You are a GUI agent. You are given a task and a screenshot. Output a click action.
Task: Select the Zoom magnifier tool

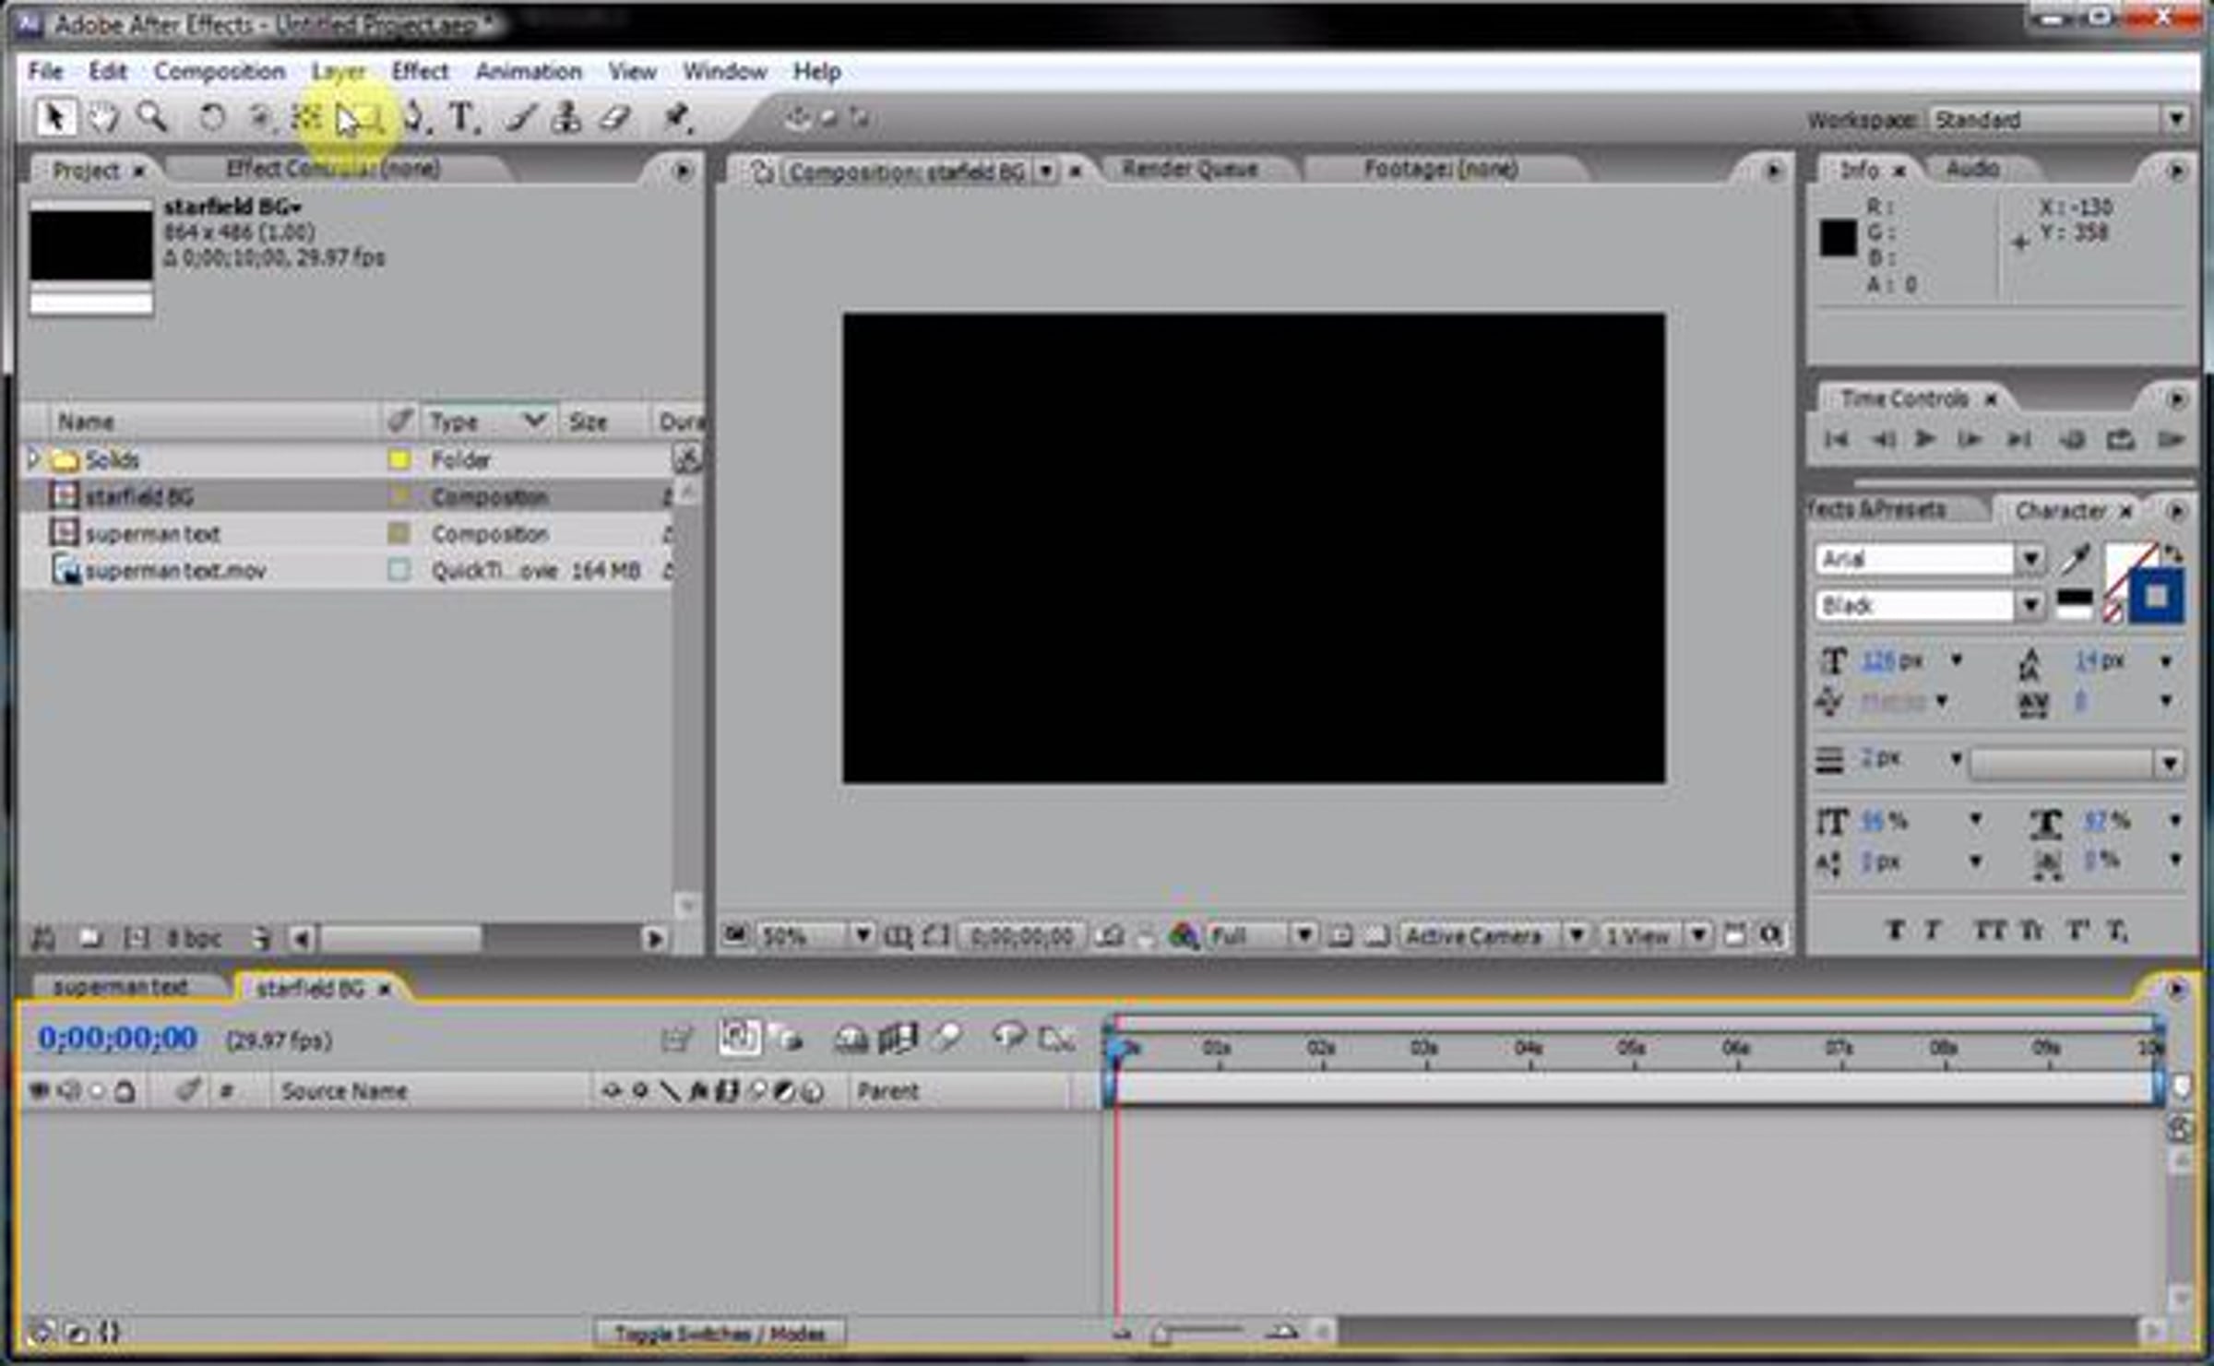coord(151,118)
